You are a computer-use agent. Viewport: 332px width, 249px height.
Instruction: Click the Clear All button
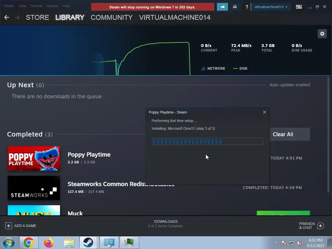[290, 134]
